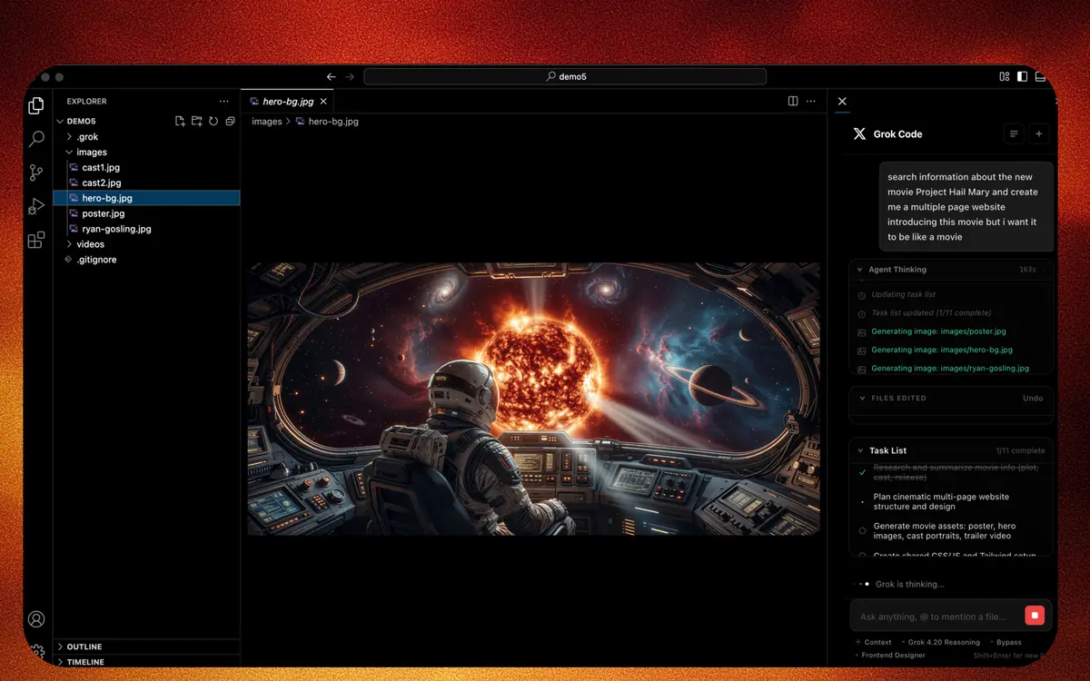This screenshot has width=1090, height=681.
Task: Open cast1.jpg in the file tree
Action: tap(101, 168)
